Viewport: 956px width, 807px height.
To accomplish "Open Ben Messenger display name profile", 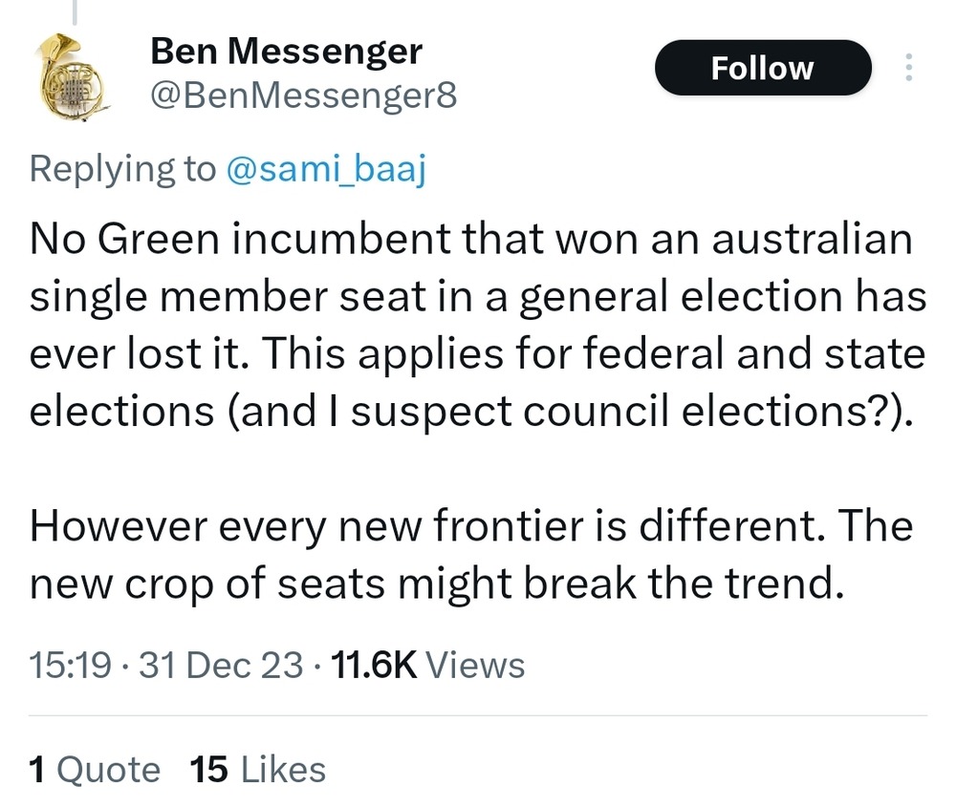I will coord(286,52).
